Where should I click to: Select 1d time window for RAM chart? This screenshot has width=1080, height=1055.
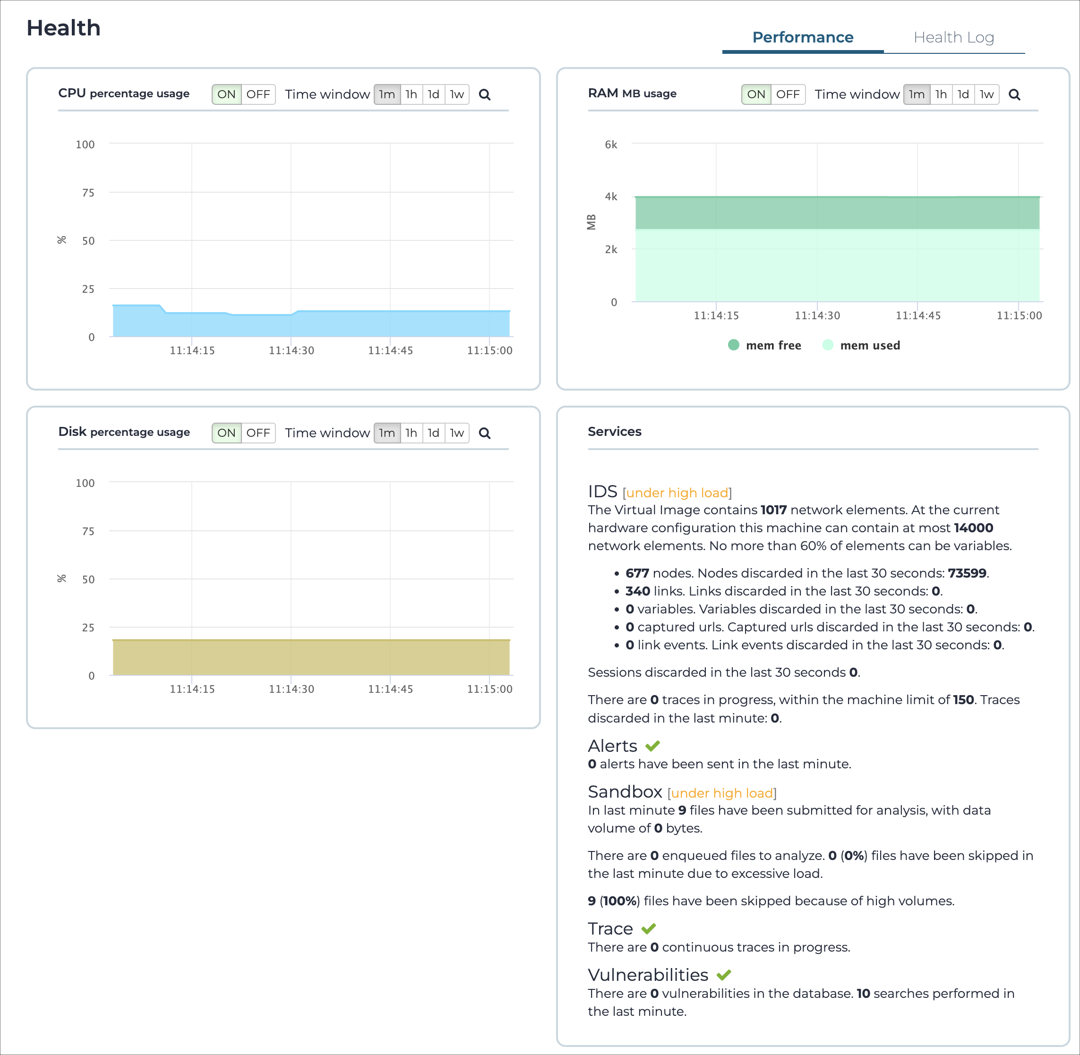point(963,94)
